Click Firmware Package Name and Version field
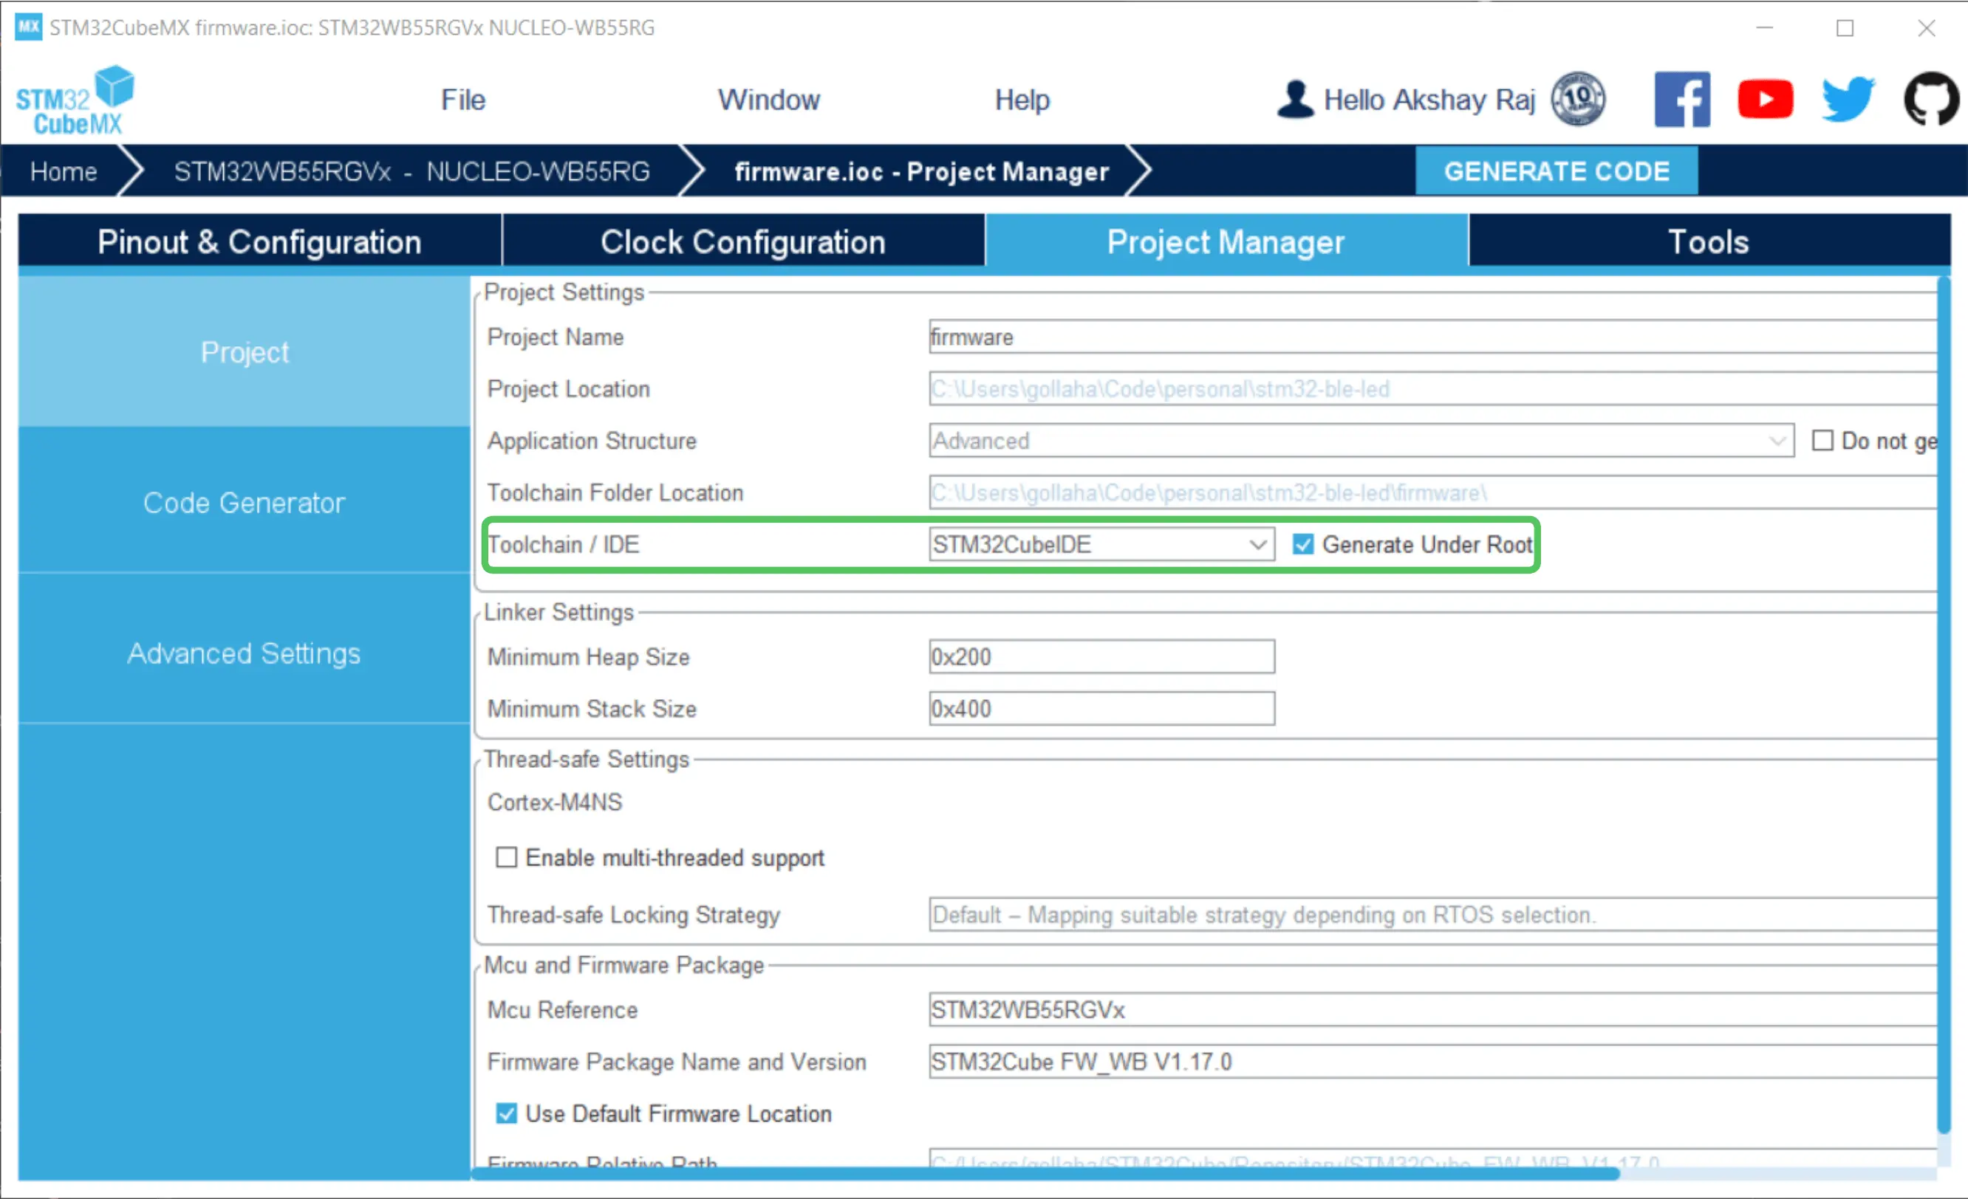 (x=1433, y=1061)
